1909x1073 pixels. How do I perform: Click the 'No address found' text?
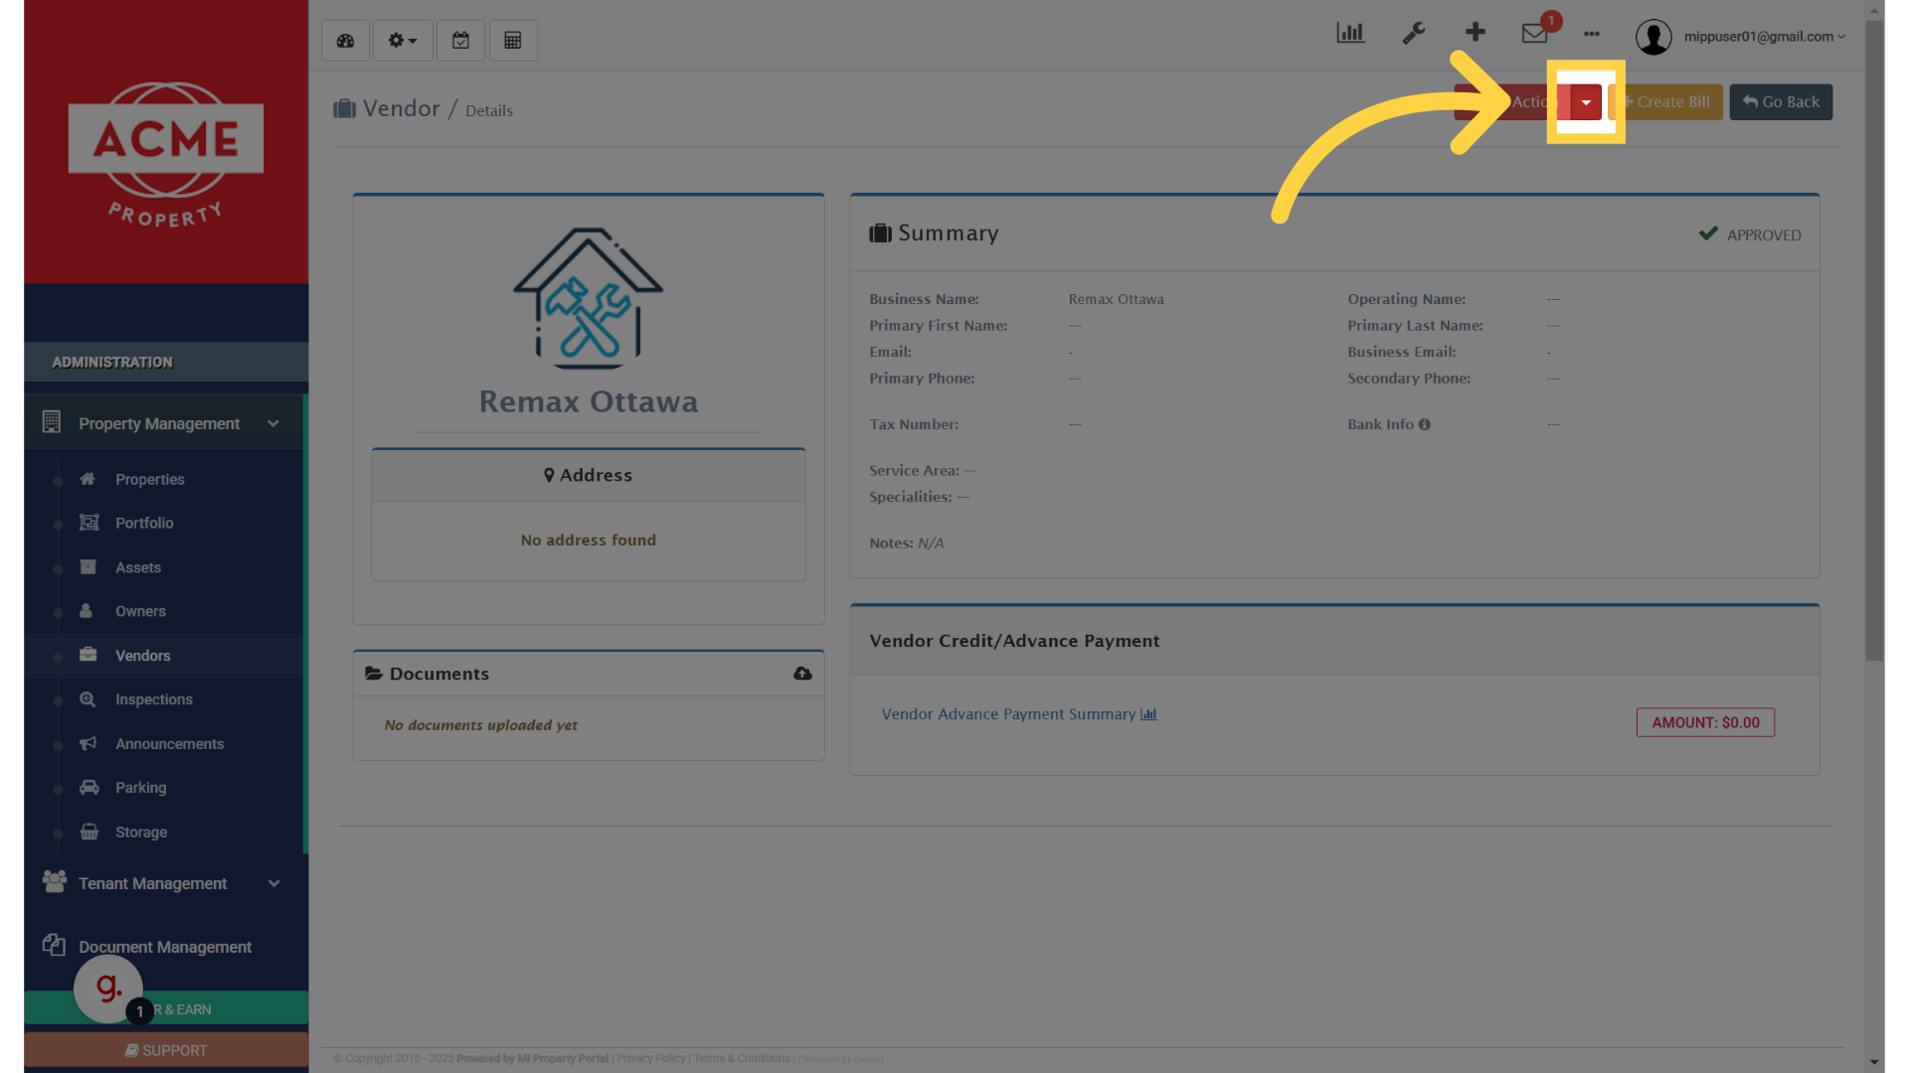click(588, 540)
